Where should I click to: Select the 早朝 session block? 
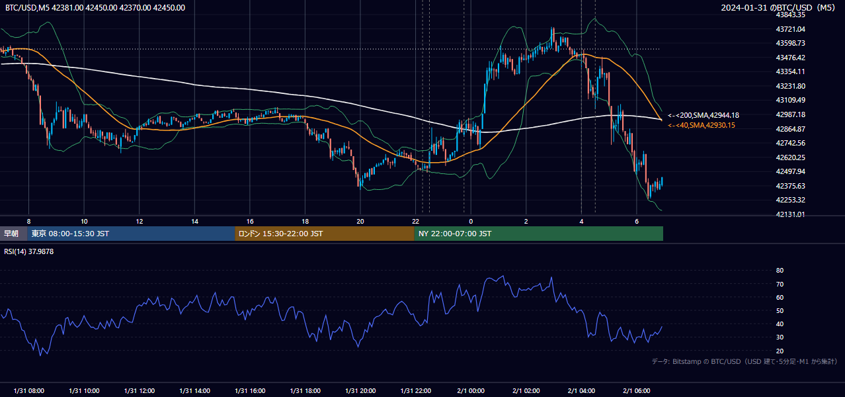coord(14,234)
